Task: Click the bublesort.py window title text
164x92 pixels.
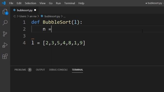Action: coord(155,3)
